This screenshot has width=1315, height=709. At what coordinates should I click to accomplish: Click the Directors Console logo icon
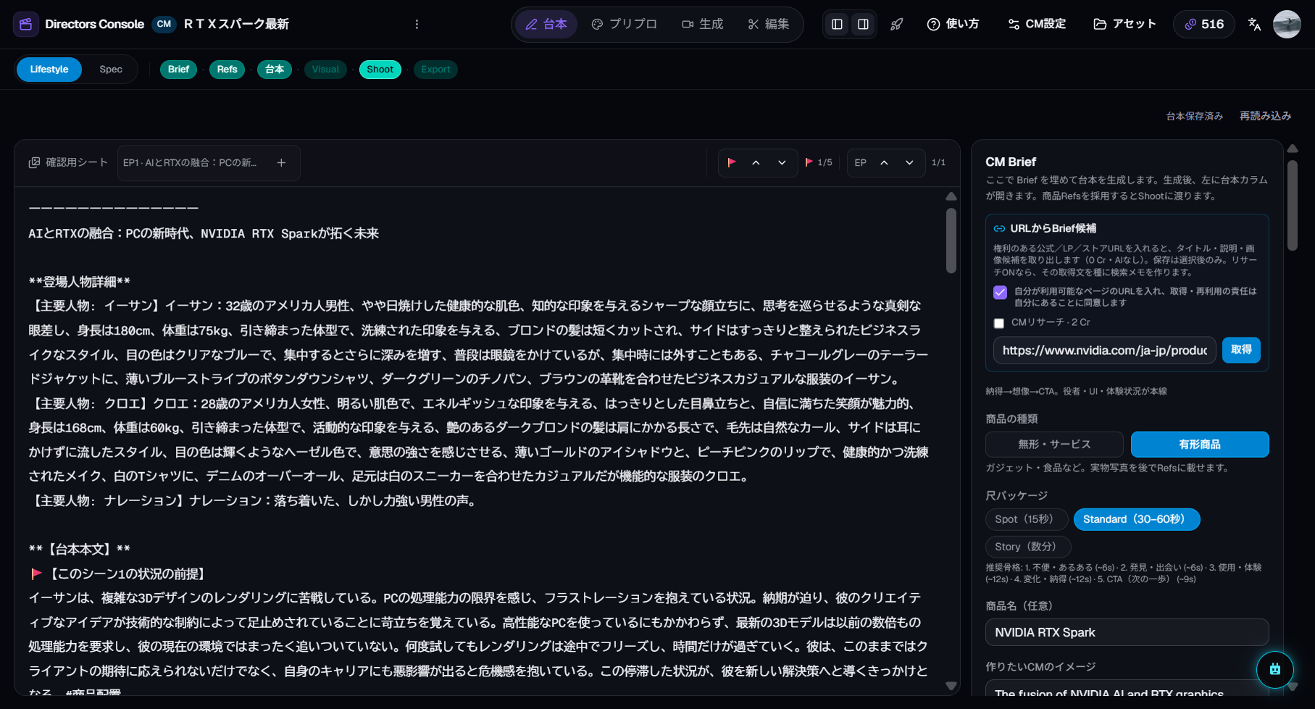26,24
